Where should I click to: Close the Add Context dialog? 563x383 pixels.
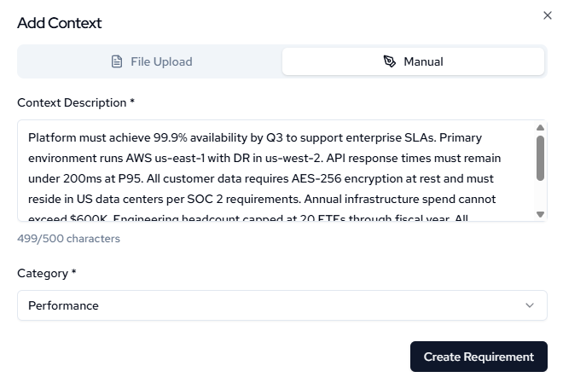coord(548,15)
